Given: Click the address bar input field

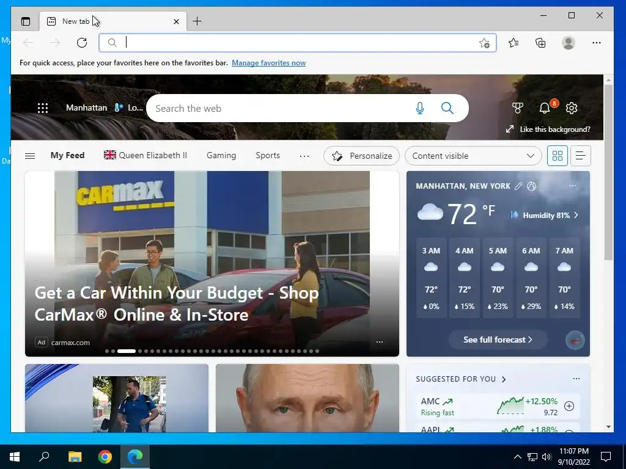Looking at the screenshot, I should (298, 43).
